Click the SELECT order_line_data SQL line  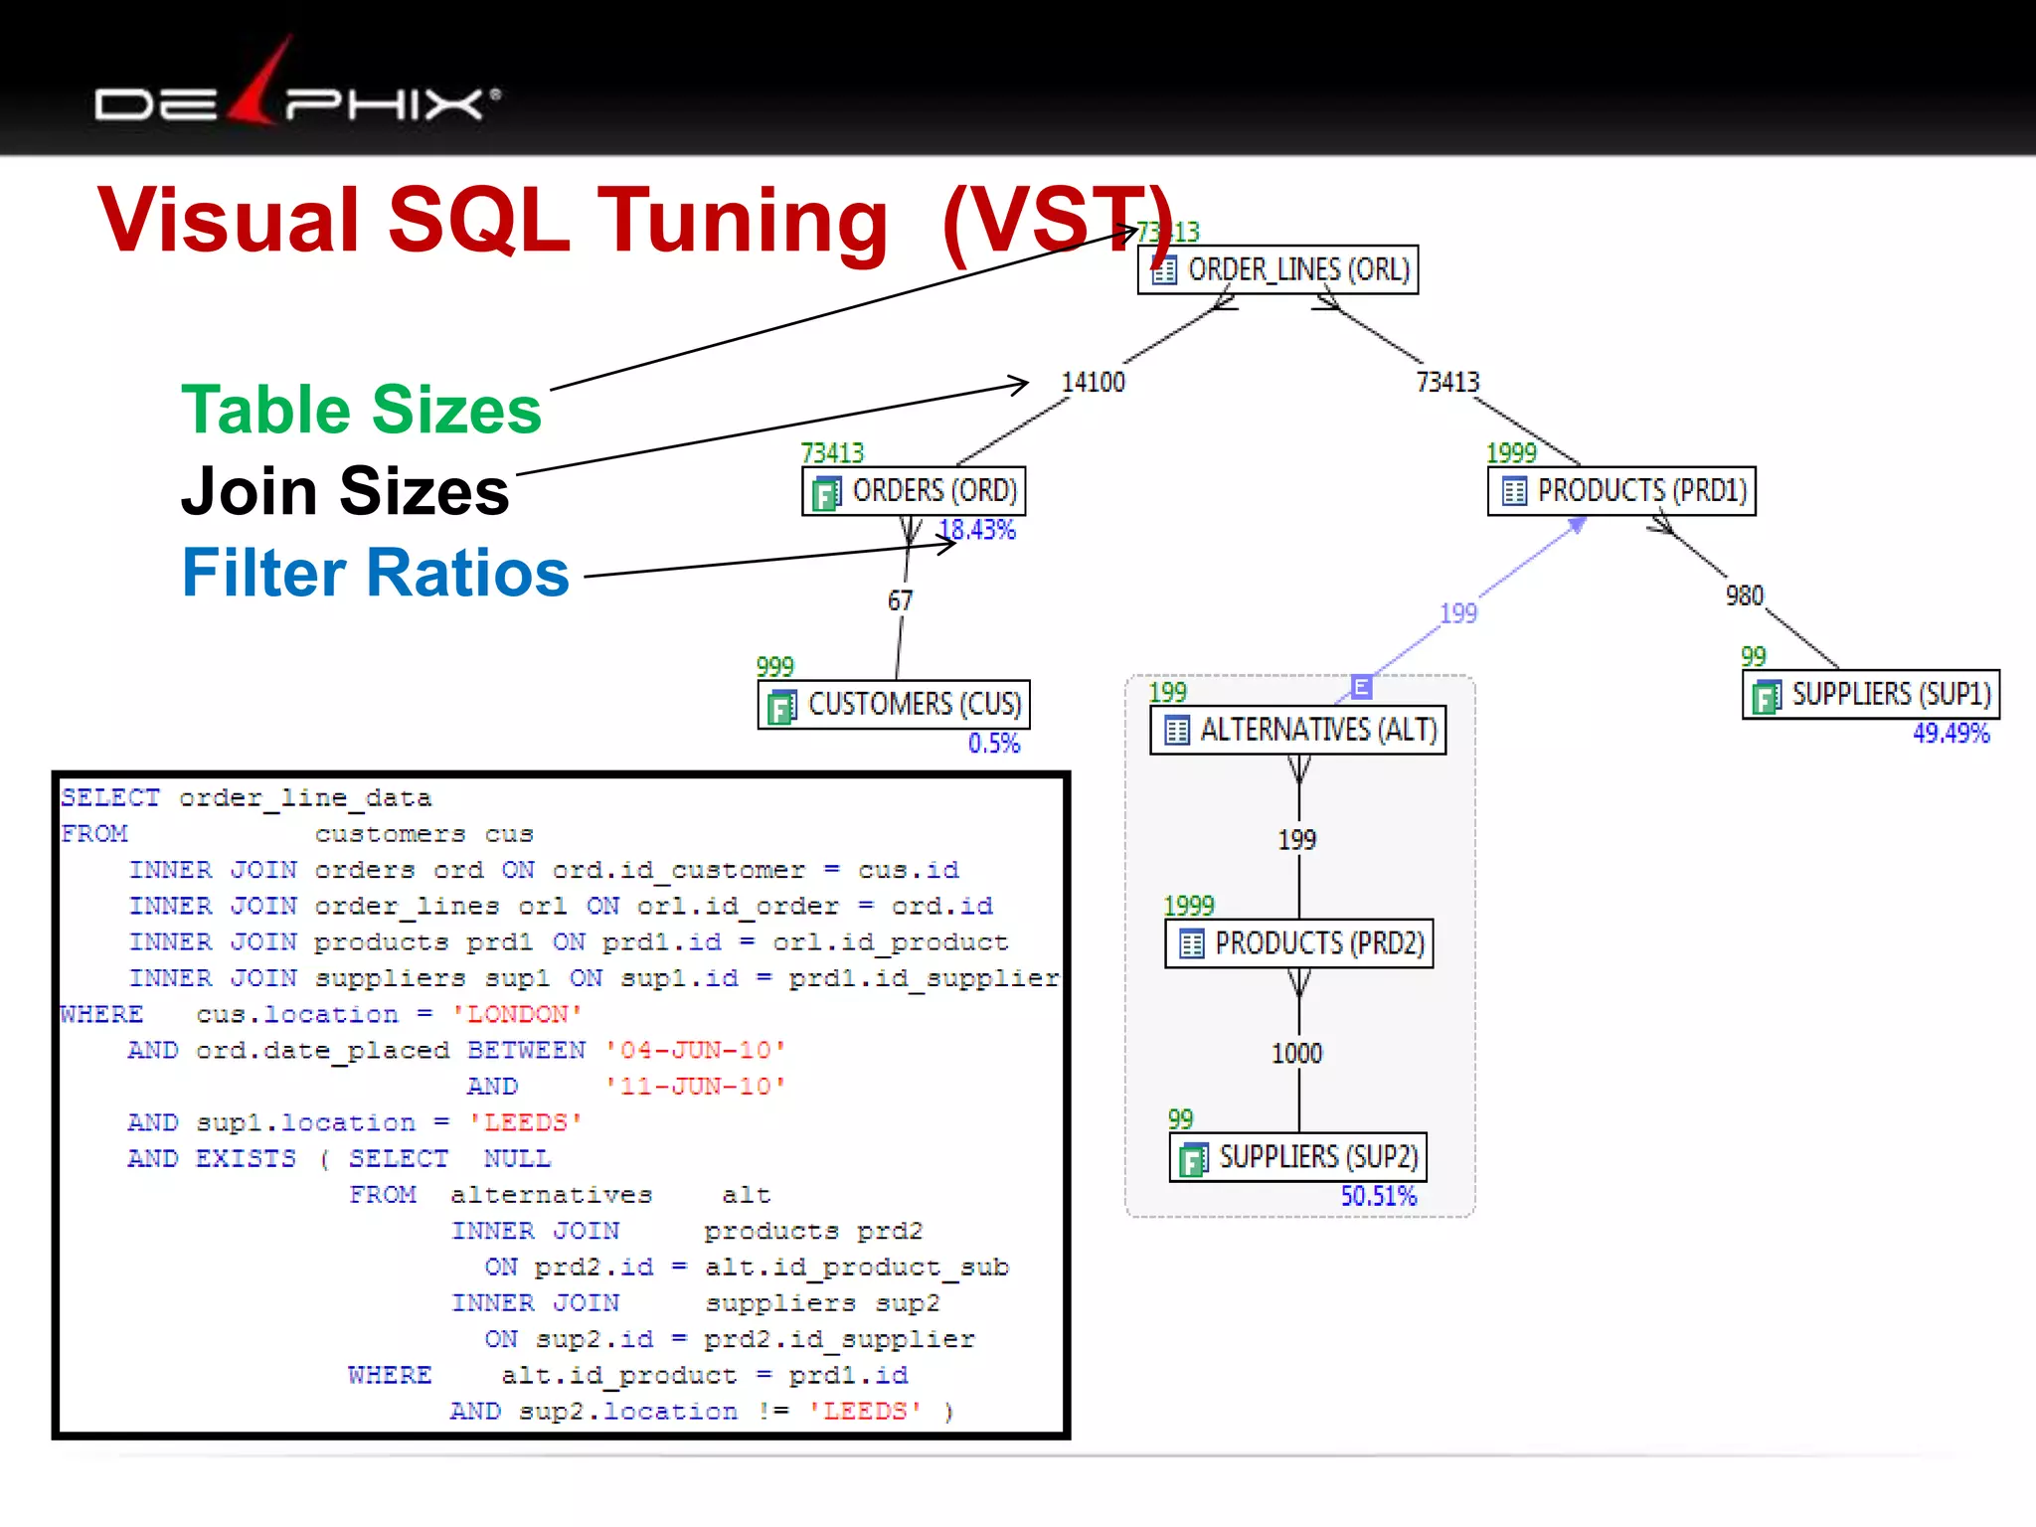pos(247,798)
